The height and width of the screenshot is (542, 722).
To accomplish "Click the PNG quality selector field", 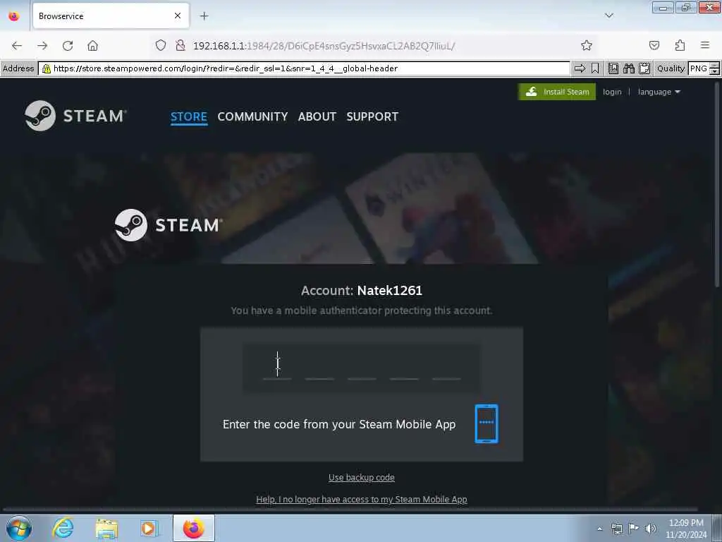I will click(x=699, y=68).
